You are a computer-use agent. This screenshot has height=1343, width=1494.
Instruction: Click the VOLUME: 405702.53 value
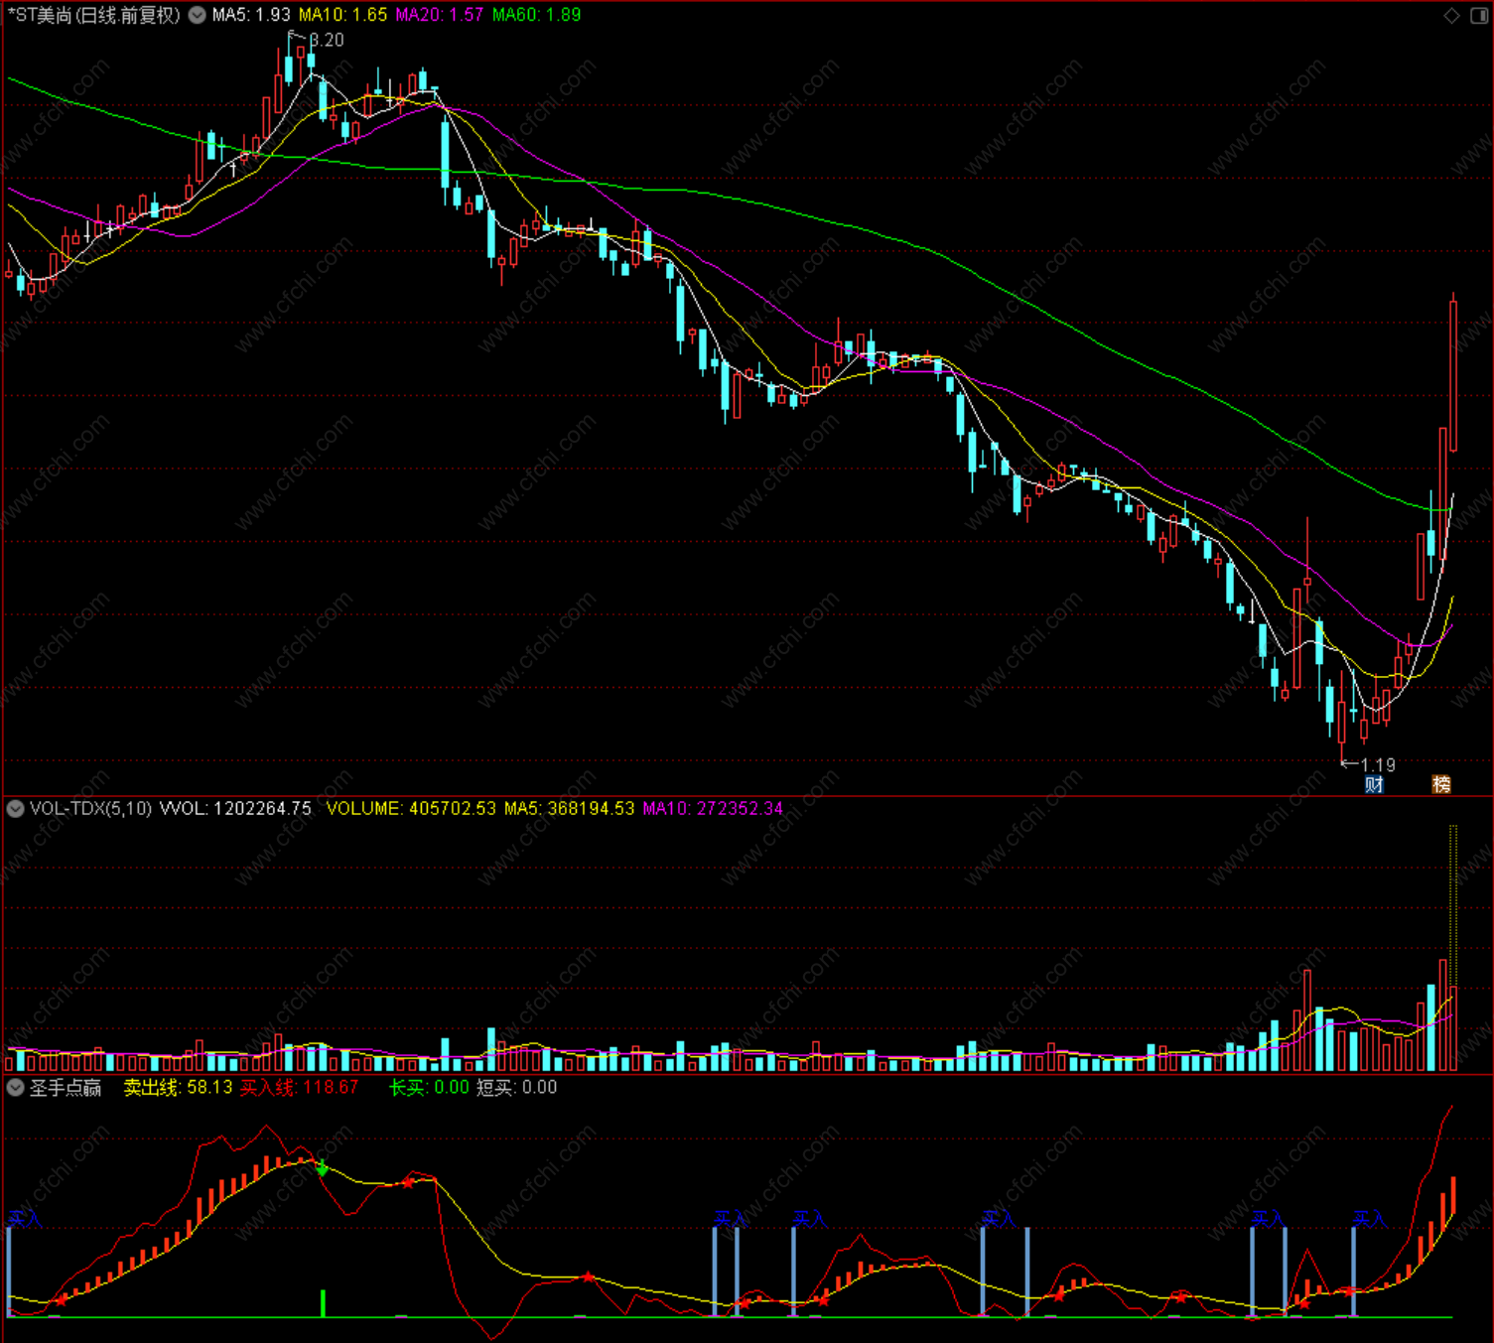tap(411, 809)
